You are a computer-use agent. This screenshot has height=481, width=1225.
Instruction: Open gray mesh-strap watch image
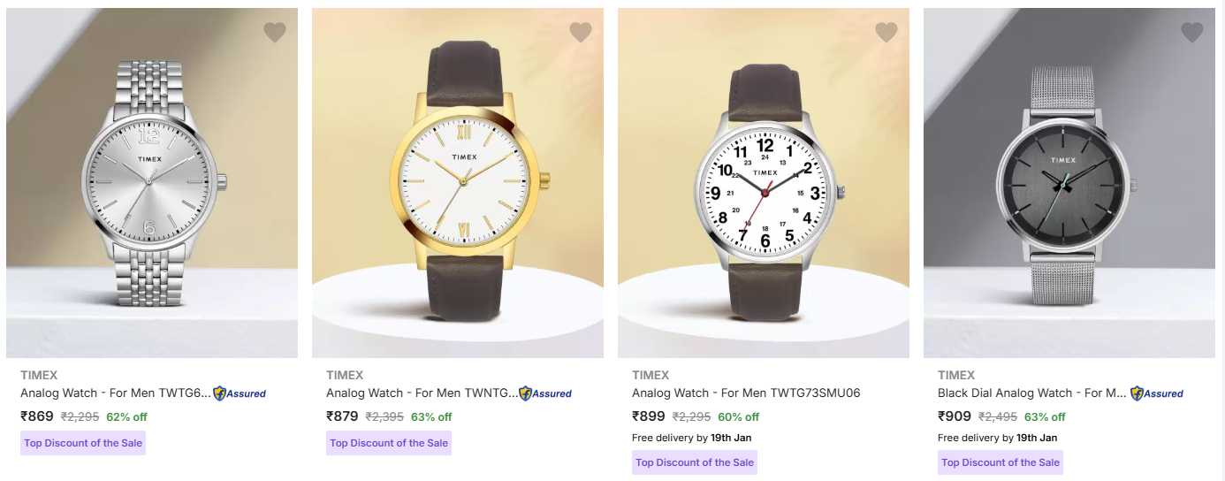click(1069, 183)
